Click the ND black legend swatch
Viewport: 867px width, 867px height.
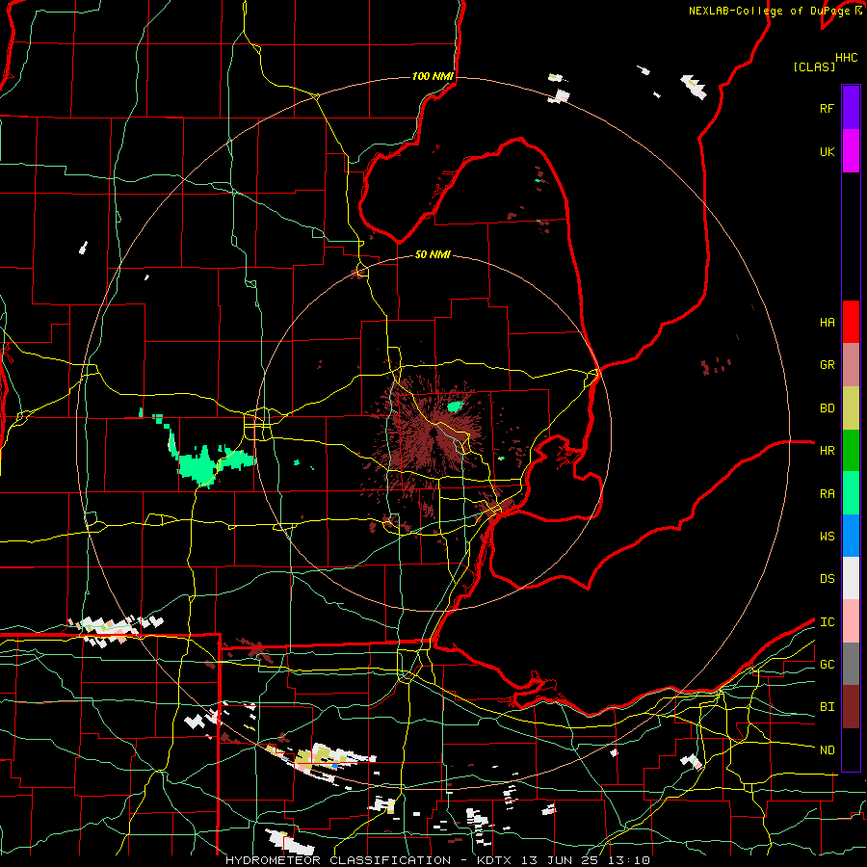(851, 749)
